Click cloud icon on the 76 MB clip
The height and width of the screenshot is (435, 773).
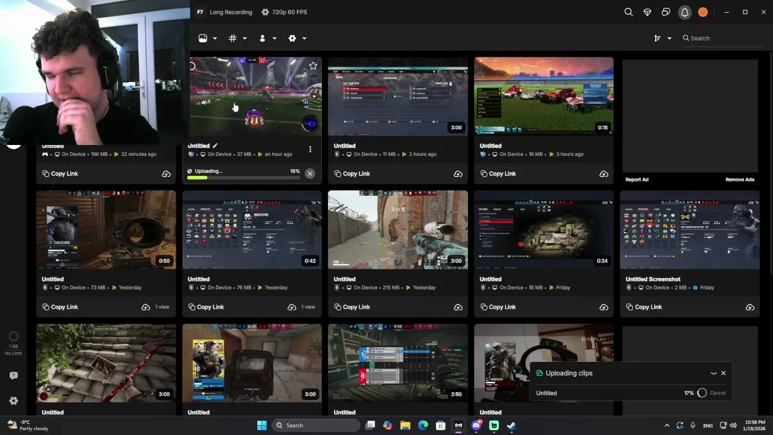coord(292,307)
